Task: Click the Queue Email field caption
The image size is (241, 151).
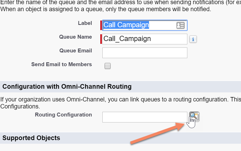Action: pyautogui.click(x=76, y=51)
